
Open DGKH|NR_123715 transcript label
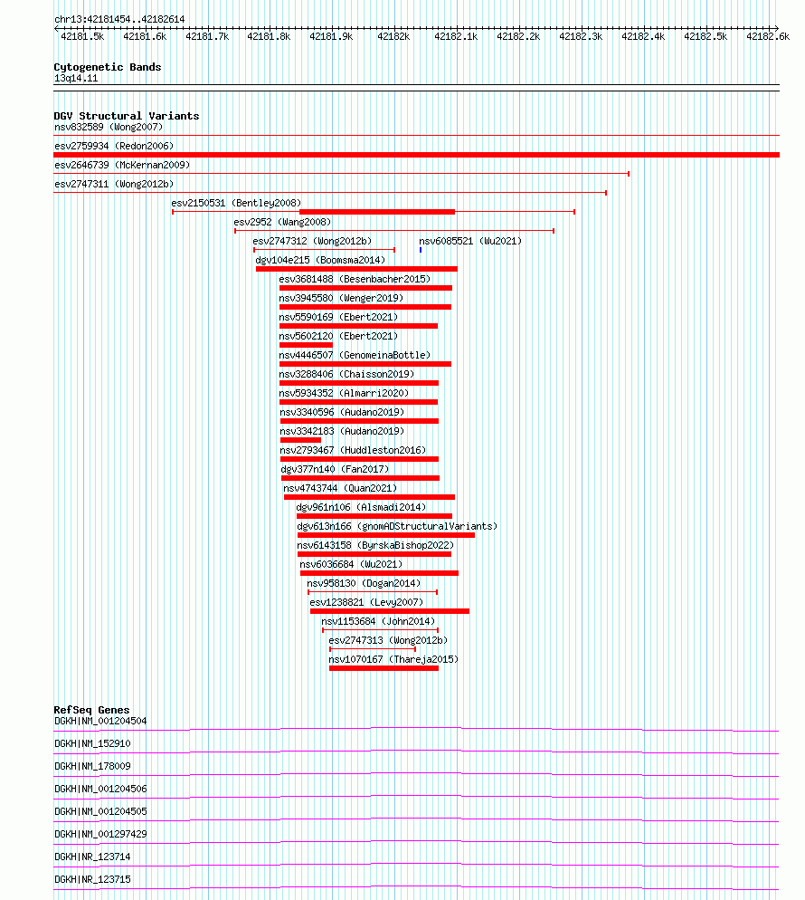[x=92, y=879]
